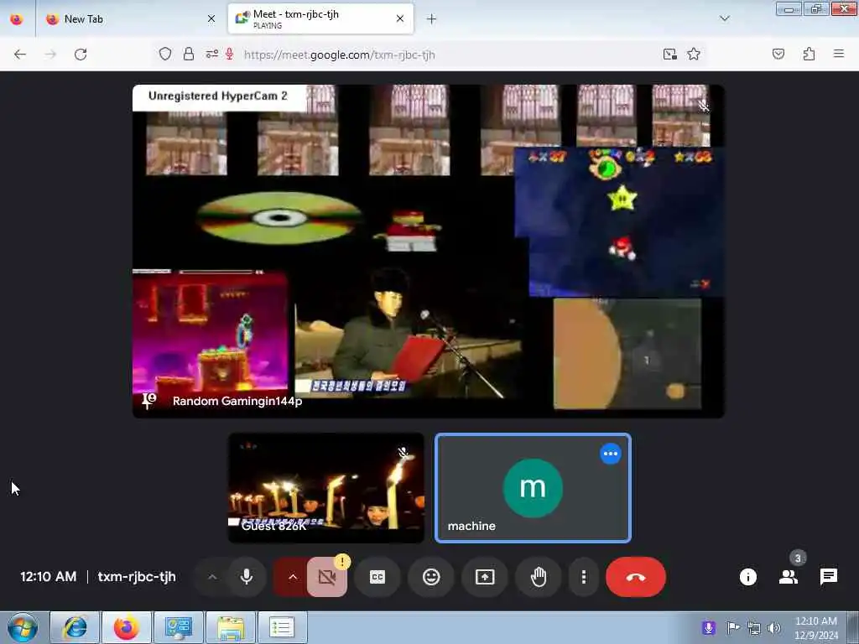Open the Action Center flag icon

click(732, 628)
